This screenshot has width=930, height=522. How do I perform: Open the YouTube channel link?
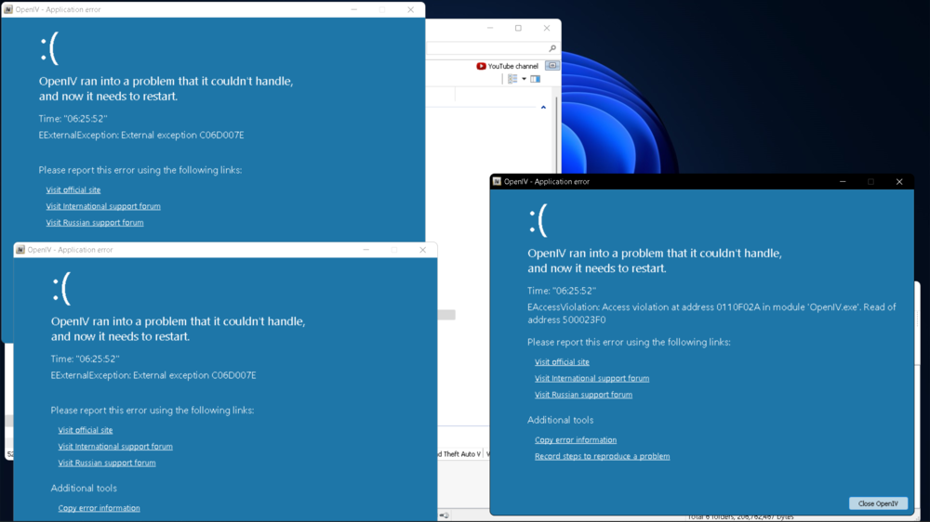point(508,66)
